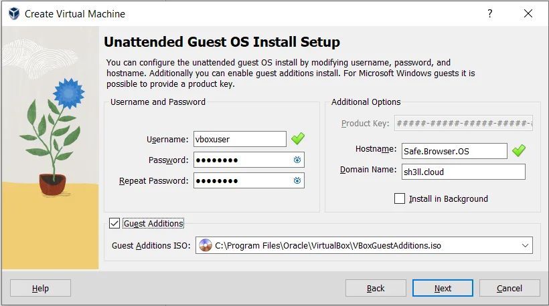Open Help for this dialog
Viewport: 549px width, 306px height.
(x=40, y=288)
